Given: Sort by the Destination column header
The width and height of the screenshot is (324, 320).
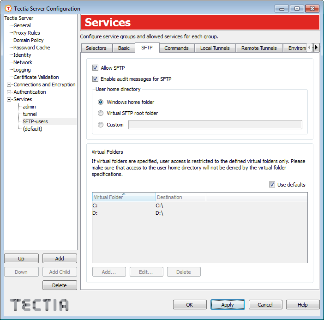Looking at the screenshot, I should 180,197.
